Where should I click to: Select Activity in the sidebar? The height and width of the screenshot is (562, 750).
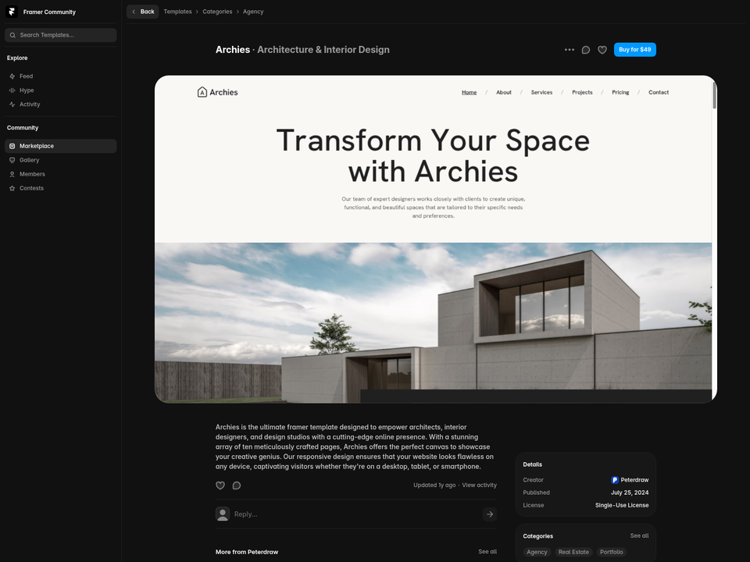[x=61, y=104]
